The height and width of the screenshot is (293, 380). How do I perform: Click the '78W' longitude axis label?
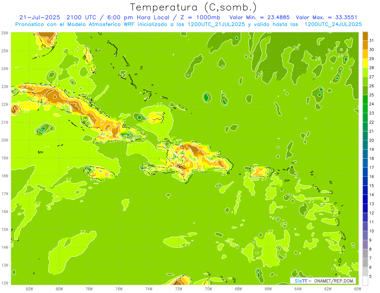[x=89, y=288]
